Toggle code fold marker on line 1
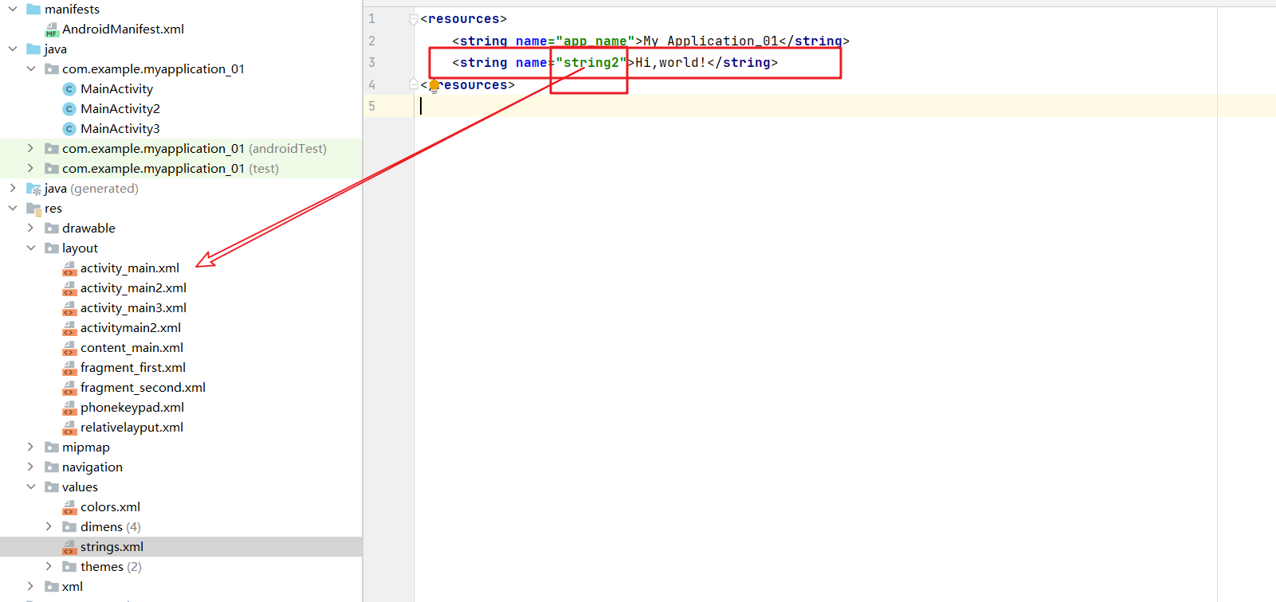 (x=413, y=19)
